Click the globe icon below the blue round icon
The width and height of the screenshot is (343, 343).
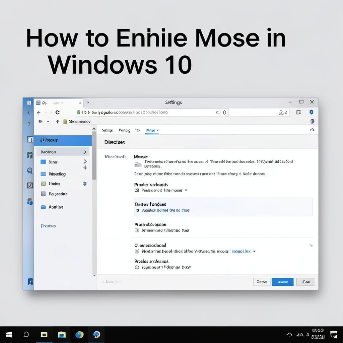313,121
